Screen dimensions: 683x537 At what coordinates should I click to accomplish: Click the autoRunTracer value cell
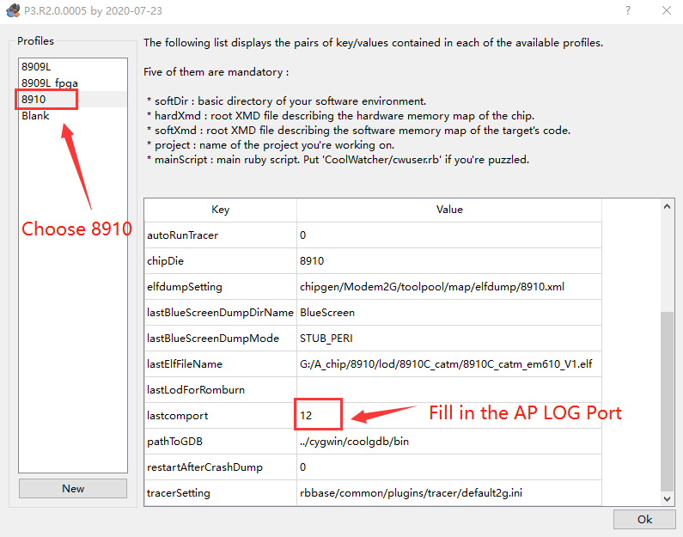point(449,235)
